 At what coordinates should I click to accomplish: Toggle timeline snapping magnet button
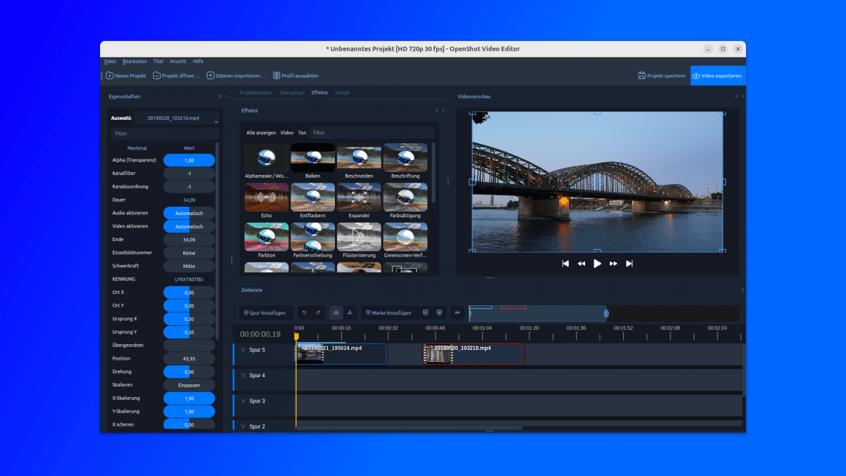(336, 312)
